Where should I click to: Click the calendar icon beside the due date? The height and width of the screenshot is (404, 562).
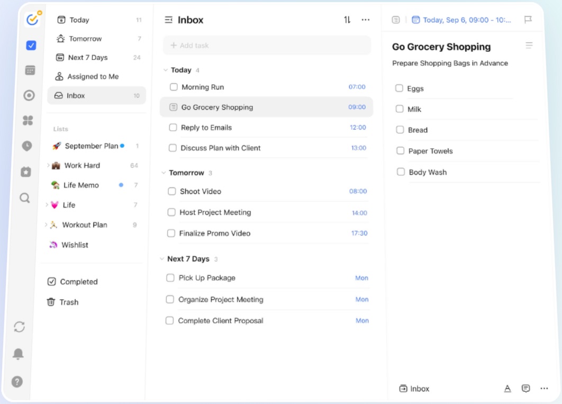[x=415, y=20]
